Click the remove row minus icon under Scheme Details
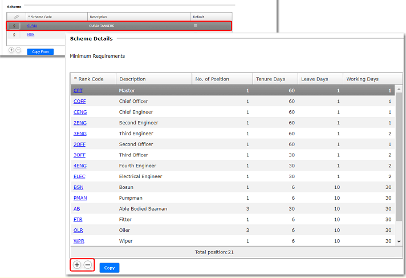406x278 pixels. (87, 265)
